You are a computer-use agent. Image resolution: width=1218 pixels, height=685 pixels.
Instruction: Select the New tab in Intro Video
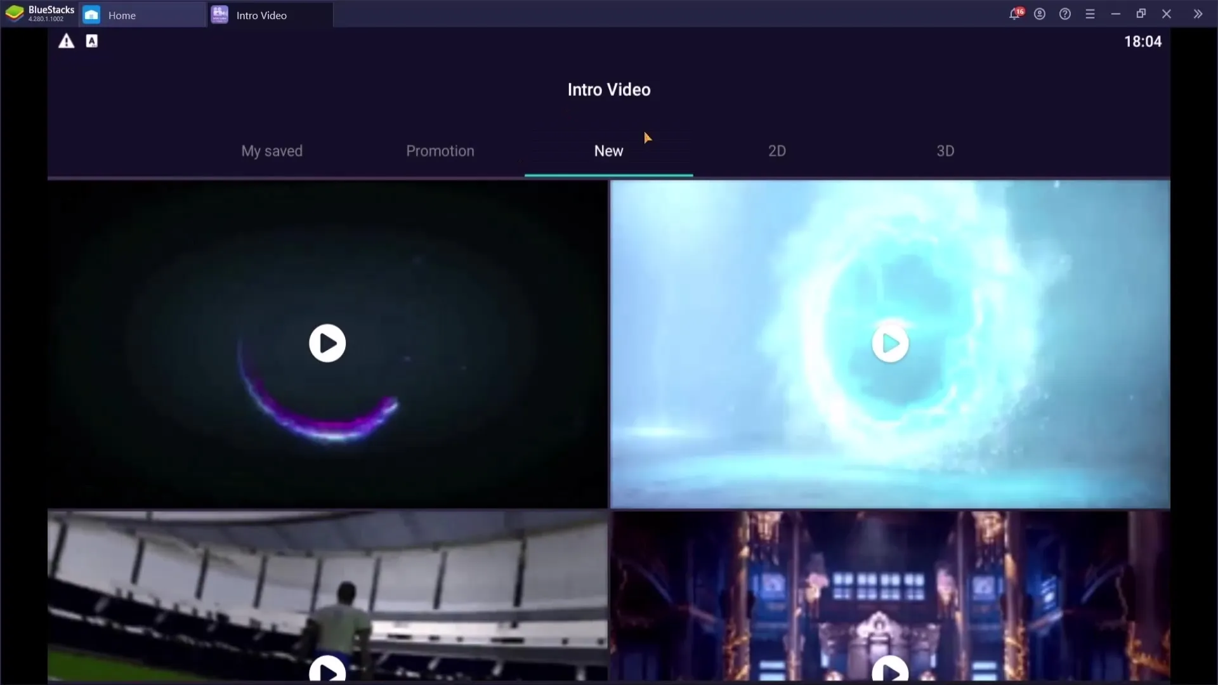point(608,150)
